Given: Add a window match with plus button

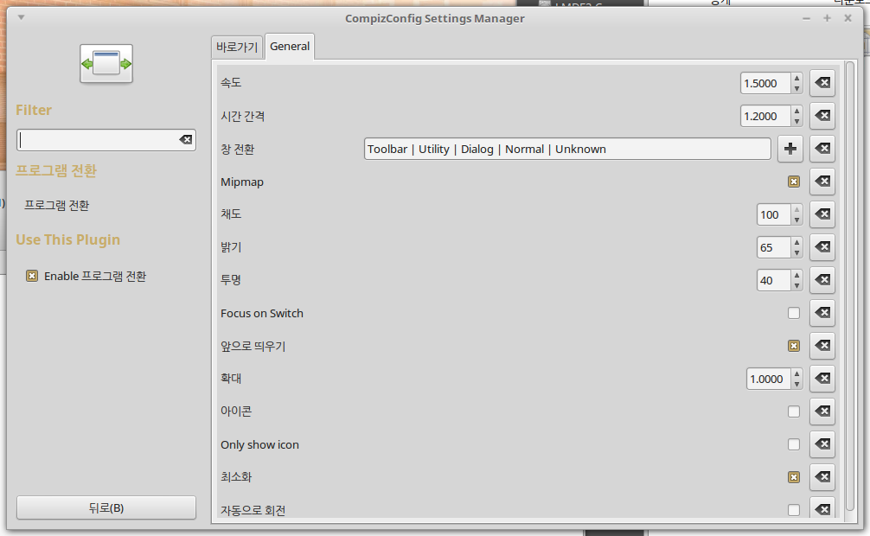Looking at the screenshot, I should (x=790, y=149).
